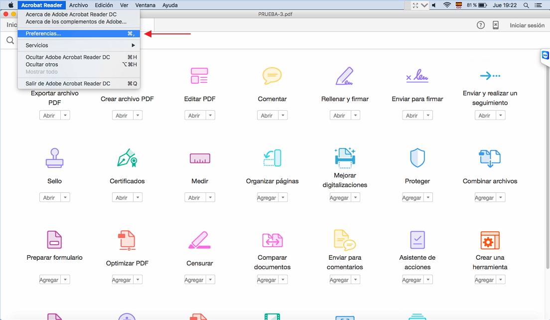Open the Mejorar digitalizaciones scanner icon

(345, 158)
